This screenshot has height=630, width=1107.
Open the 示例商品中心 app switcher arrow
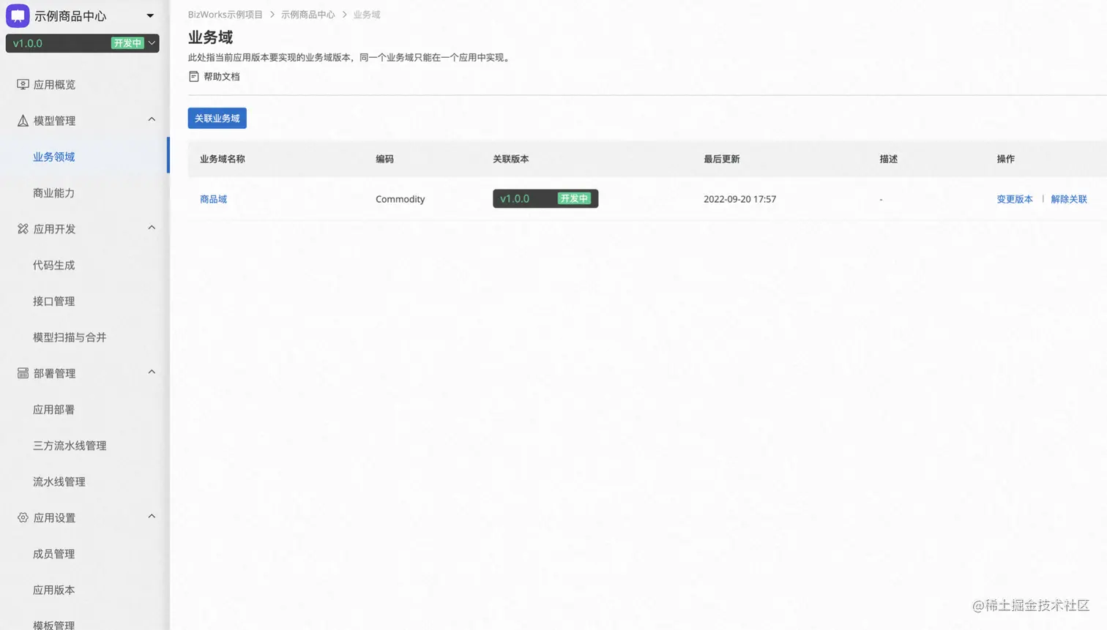coord(150,16)
